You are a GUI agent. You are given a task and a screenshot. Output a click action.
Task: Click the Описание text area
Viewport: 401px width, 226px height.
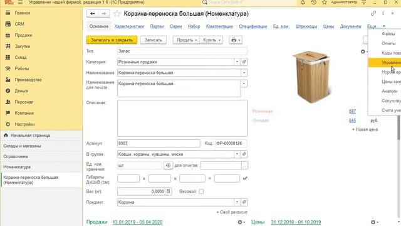182,118
